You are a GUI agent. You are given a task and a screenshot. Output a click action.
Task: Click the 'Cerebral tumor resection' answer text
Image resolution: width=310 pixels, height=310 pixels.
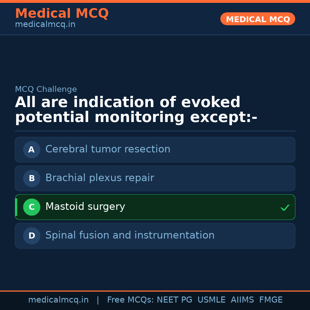(x=108, y=149)
